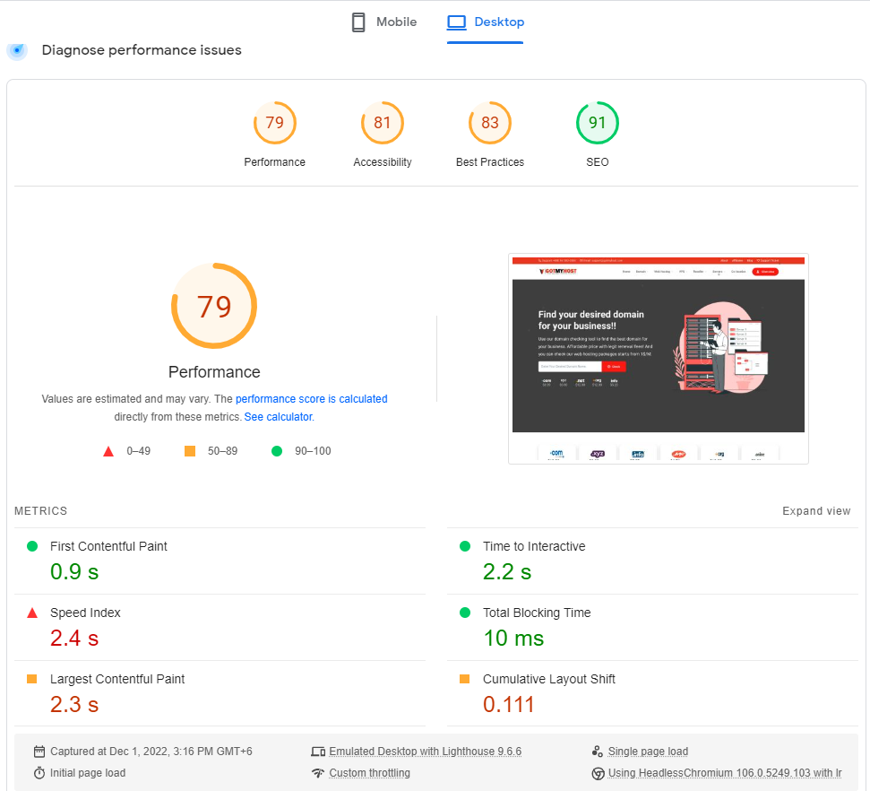
Task: Click the single page load icon
Action: point(597,751)
